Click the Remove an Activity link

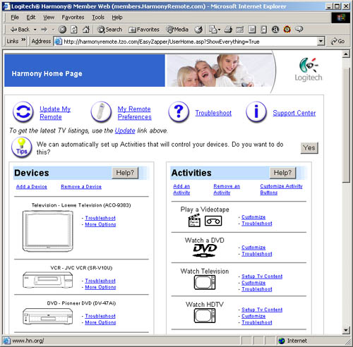tap(227, 189)
